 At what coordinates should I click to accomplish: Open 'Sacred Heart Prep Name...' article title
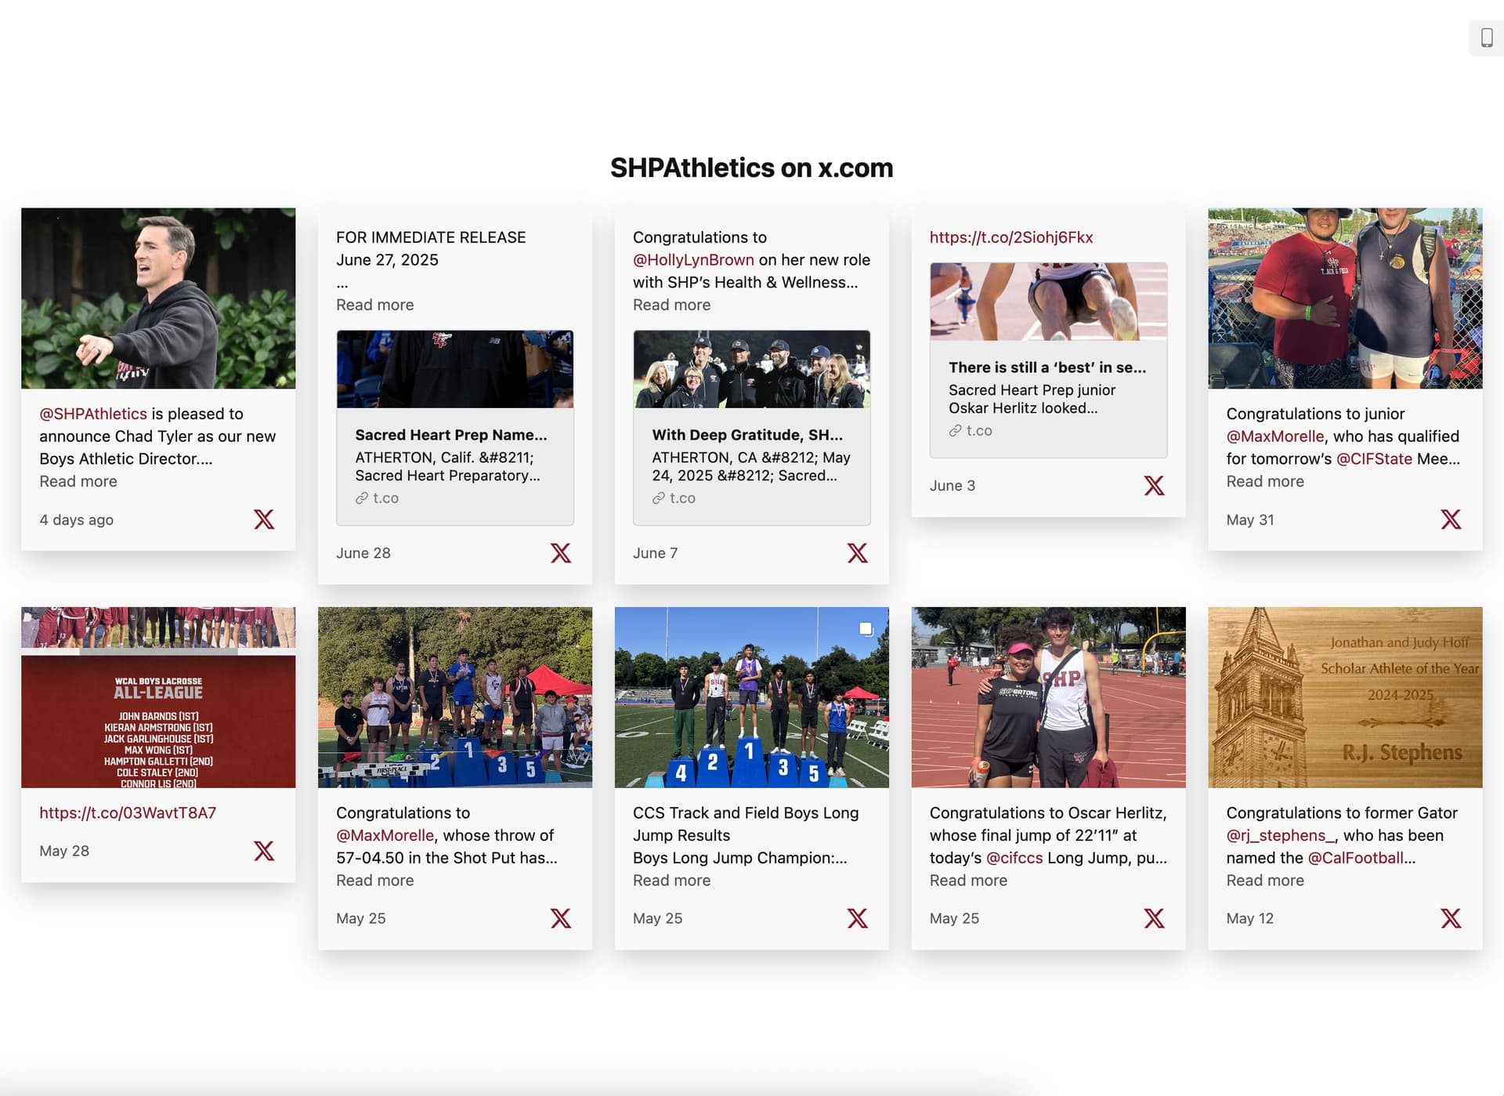[x=451, y=435]
